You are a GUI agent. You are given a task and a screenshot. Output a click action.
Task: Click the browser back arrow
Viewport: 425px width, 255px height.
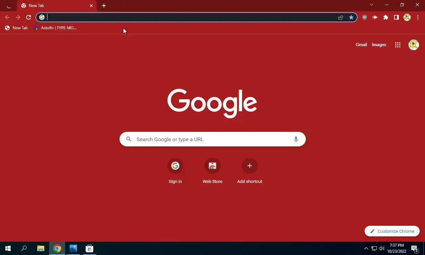click(x=7, y=17)
